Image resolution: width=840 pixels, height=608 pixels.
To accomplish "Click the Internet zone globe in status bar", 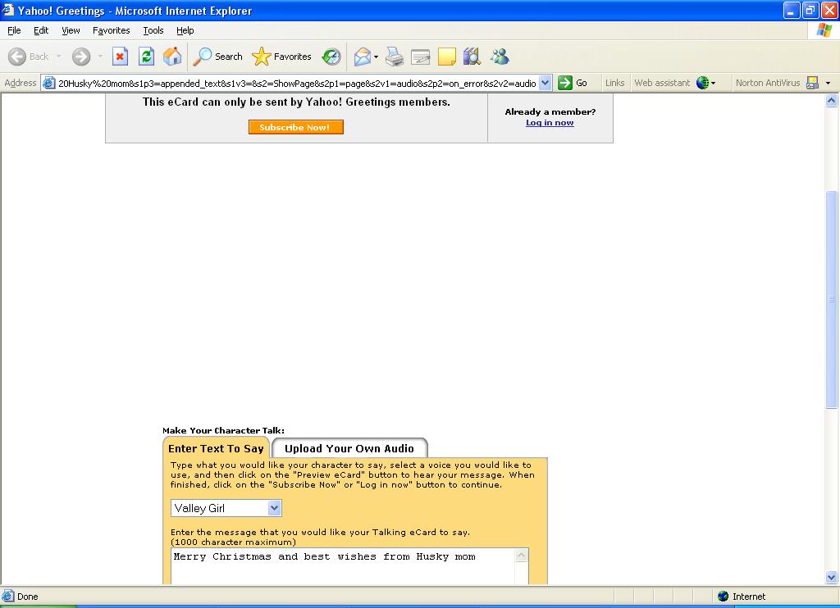I will (724, 597).
